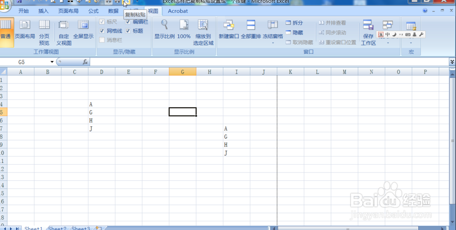Click 重设窗口位置 reset window position
The image size is (456, 230).
tap(337, 42)
